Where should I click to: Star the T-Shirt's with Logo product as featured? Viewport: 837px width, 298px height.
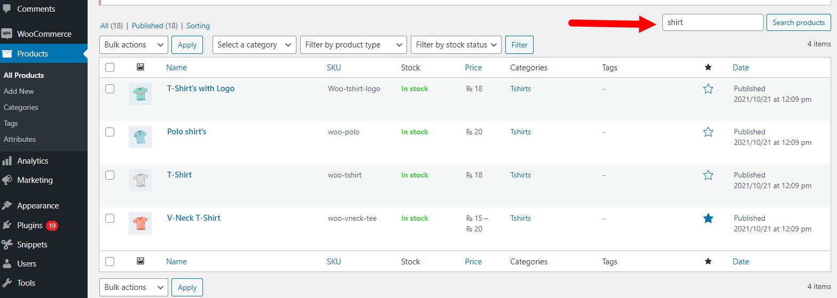pos(708,89)
